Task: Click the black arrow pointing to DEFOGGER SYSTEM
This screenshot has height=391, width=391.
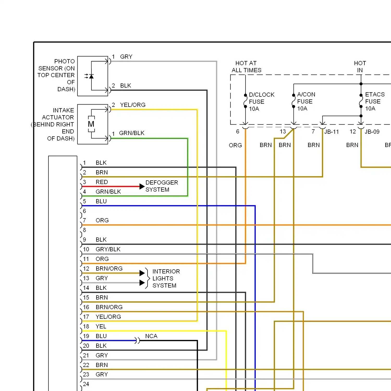Action: 142,186
